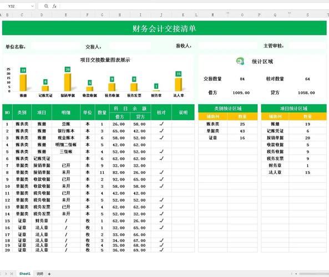
Task: Click the 说明 column header cell
Action: click(183, 112)
